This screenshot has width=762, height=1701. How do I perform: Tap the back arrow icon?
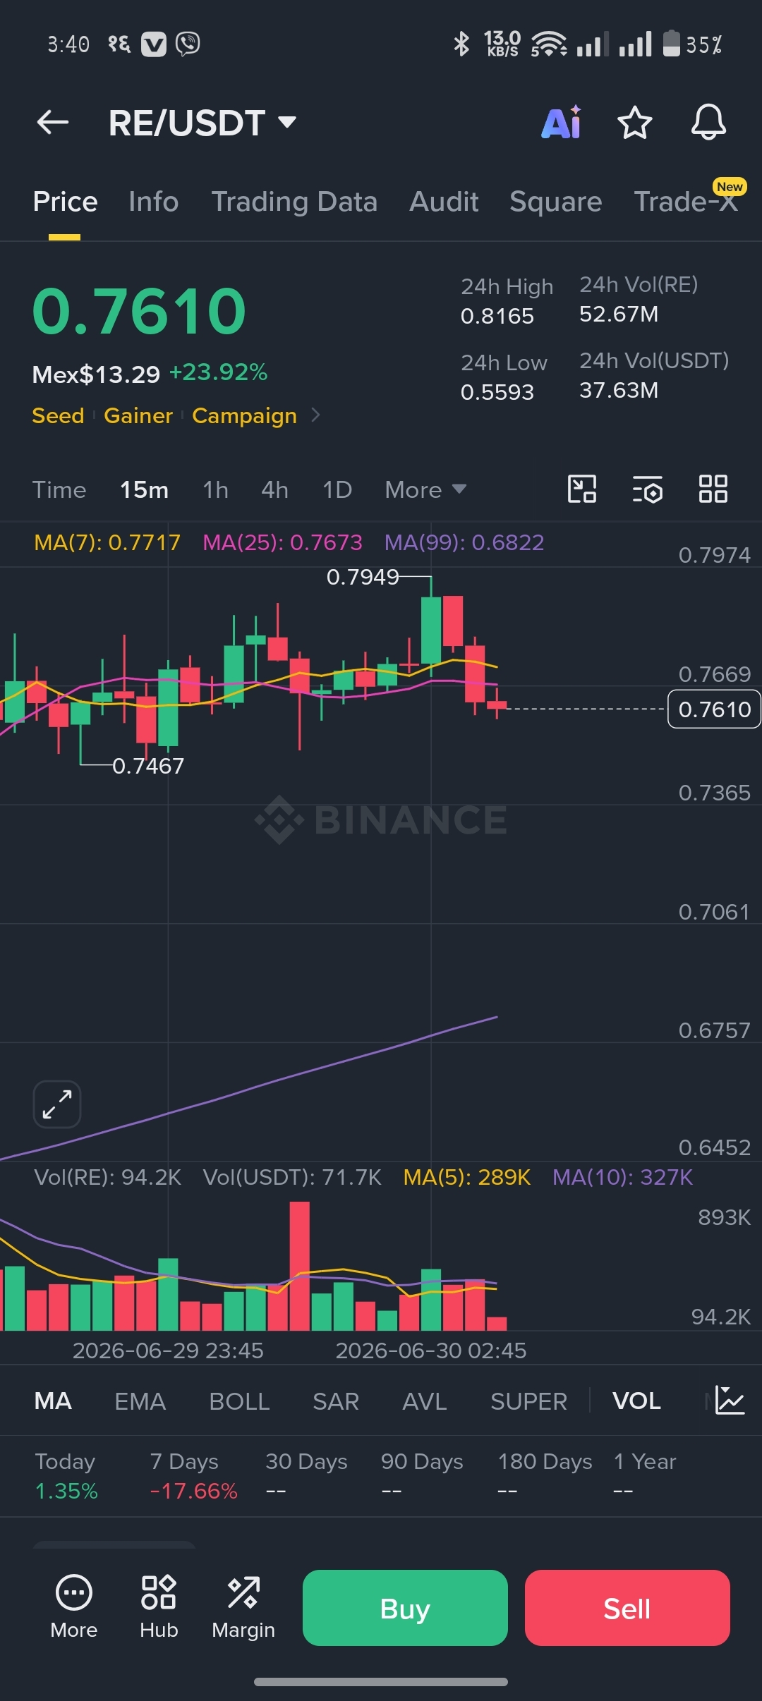tap(53, 122)
